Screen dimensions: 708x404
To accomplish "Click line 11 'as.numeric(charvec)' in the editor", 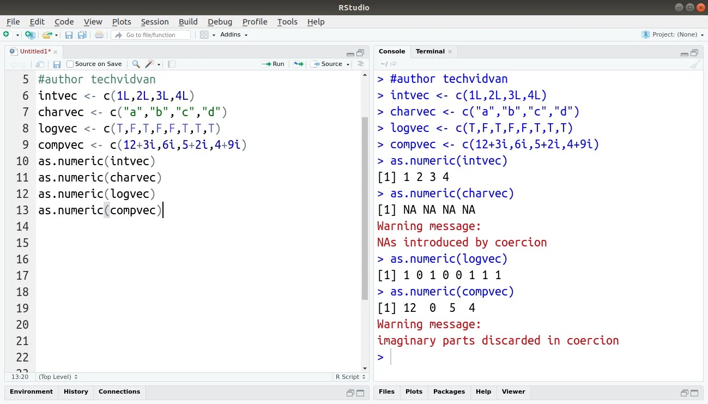I will point(100,177).
